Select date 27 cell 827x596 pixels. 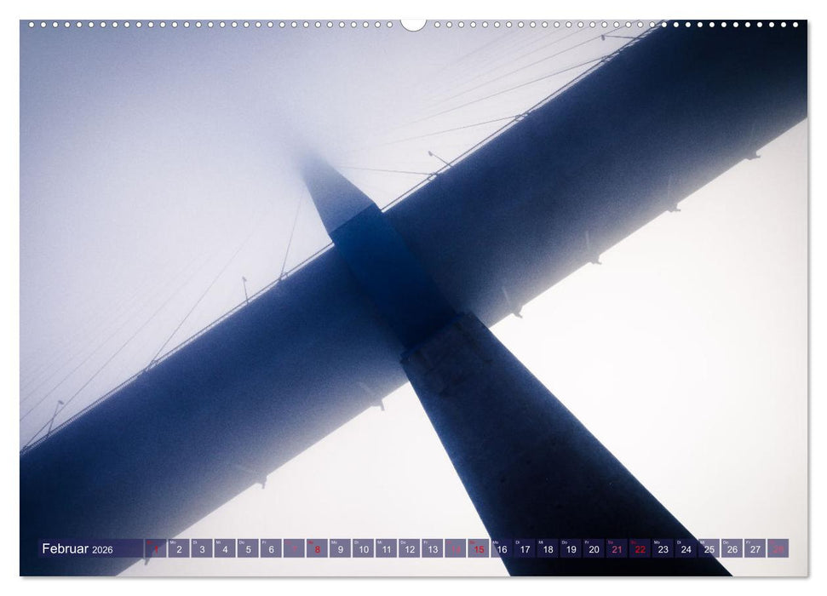(x=755, y=549)
